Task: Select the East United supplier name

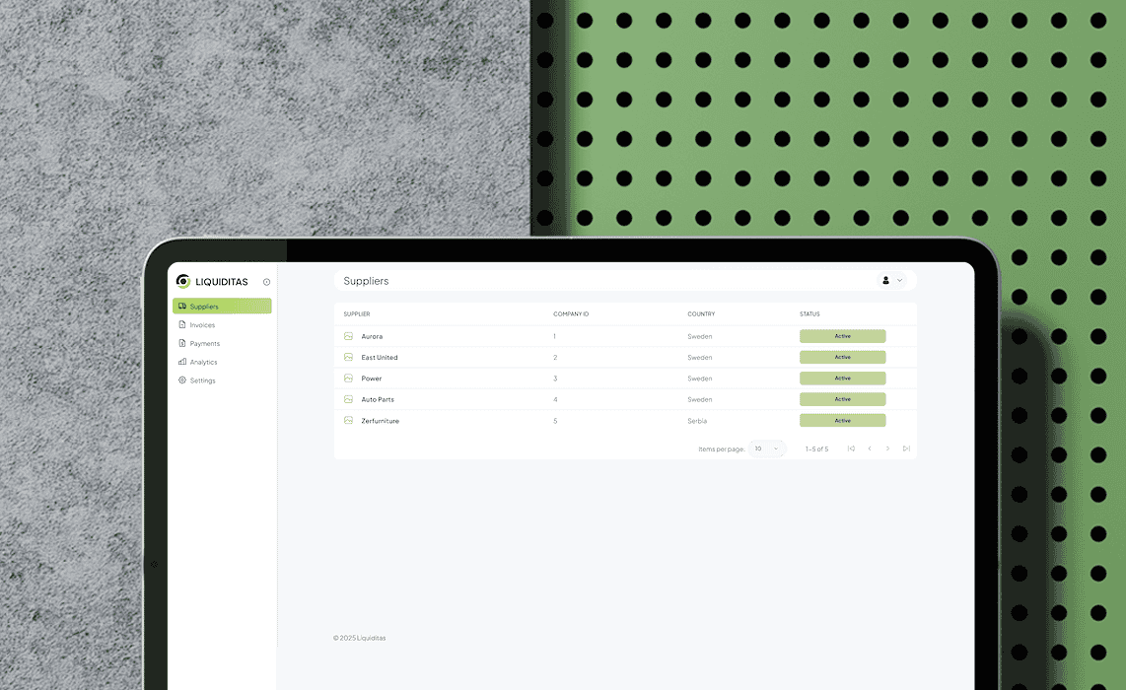Action: (380, 358)
